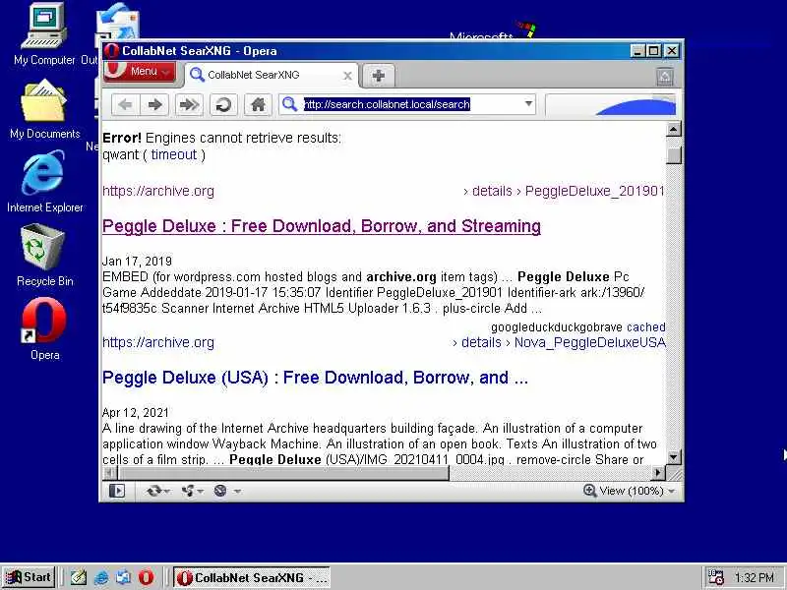Toggle the Opera panels sidebar button

pyautogui.click(x=117, y=491)
